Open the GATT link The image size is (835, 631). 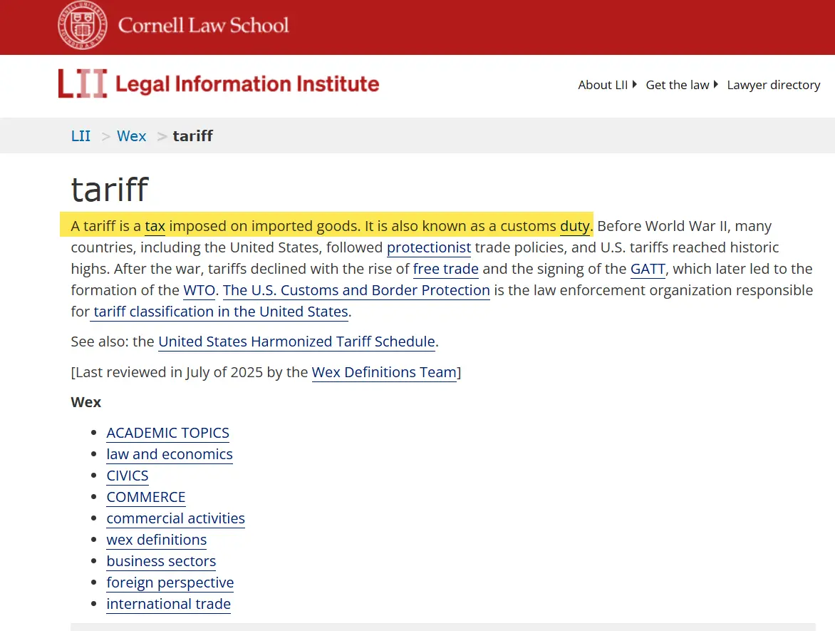(x=648, y=269)
